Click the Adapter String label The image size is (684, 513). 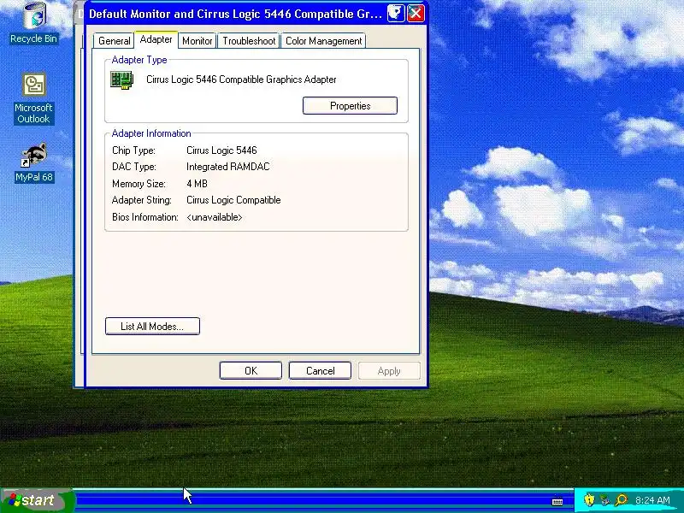pyautogui.click(x=142, y=200)
